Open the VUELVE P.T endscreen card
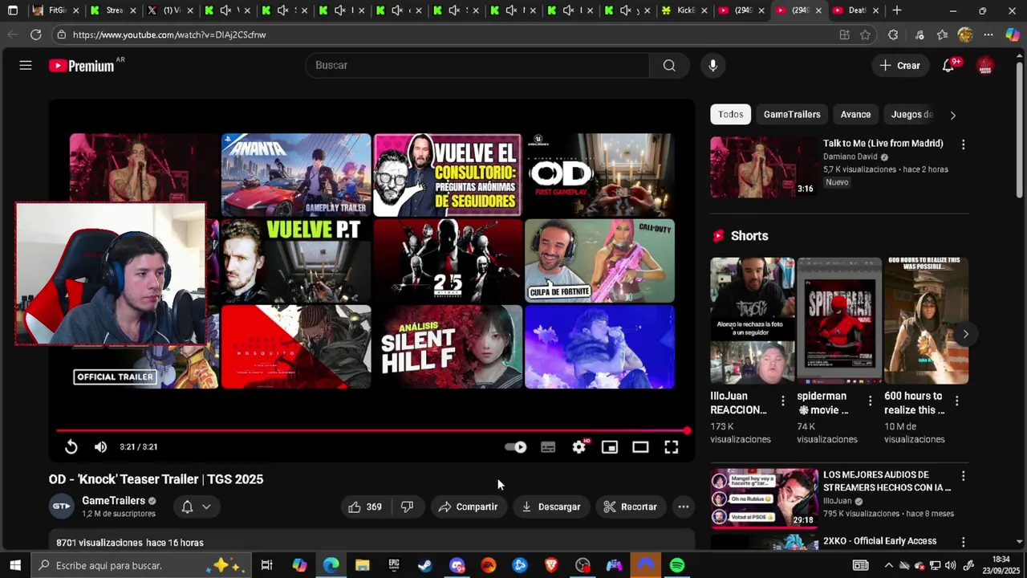This screenshot has height=578, width=1027. point(296,261)
